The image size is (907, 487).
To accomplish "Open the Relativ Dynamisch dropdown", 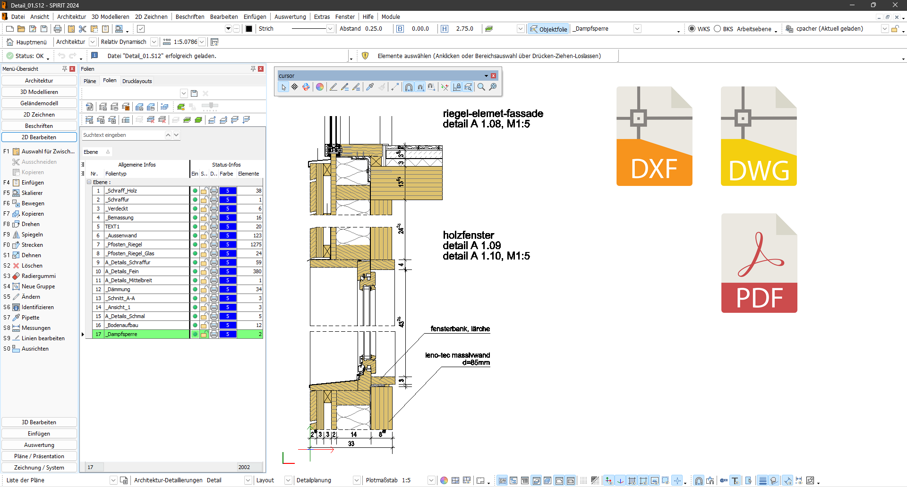I will click(154, 42).
